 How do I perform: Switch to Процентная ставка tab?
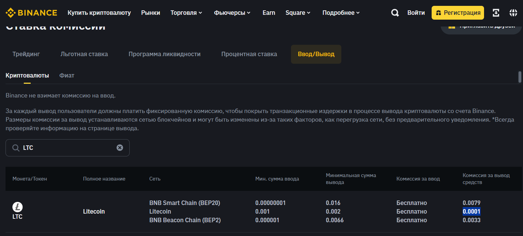(x=249, y=54)
